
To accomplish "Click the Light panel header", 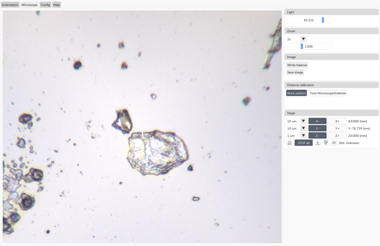I will pyautogui.click(x=332, y=12).
